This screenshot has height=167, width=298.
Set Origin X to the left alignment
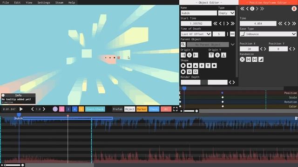click(x=183, y=55)
